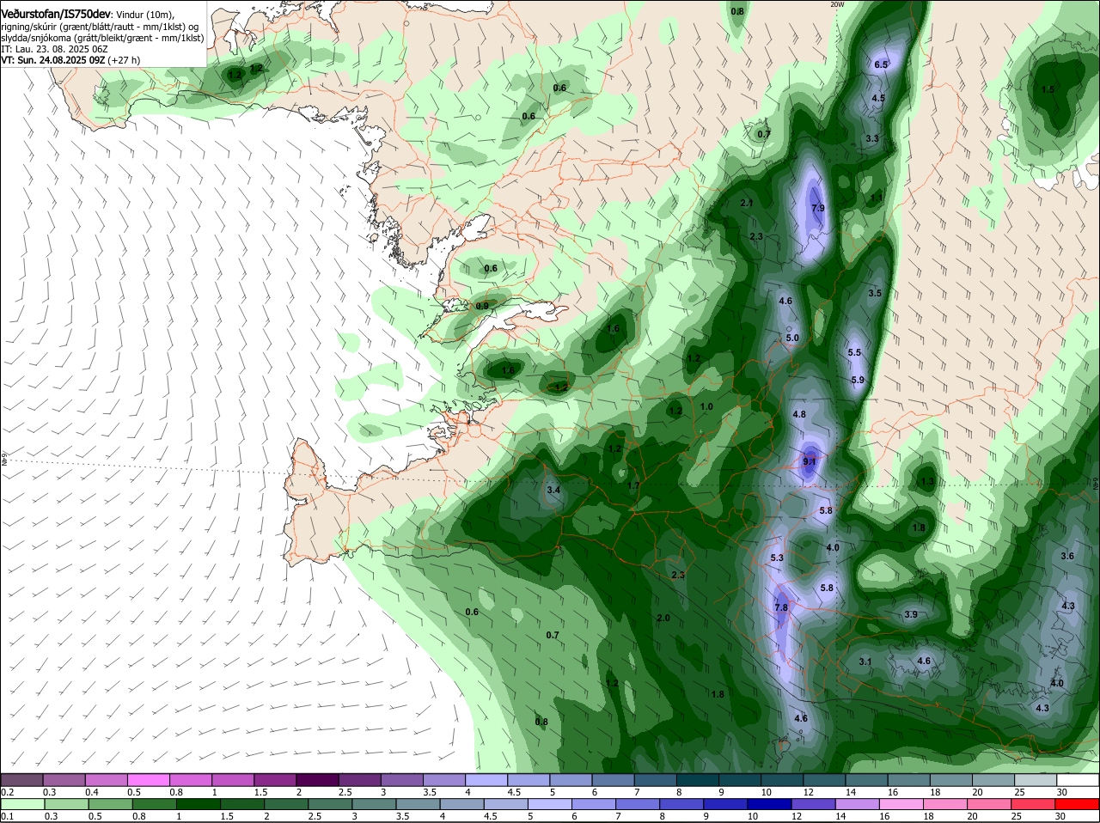This screenshot has height=823, width=1100.
Task: Select the 2.0 precipitation value
Action: [663, 618]
